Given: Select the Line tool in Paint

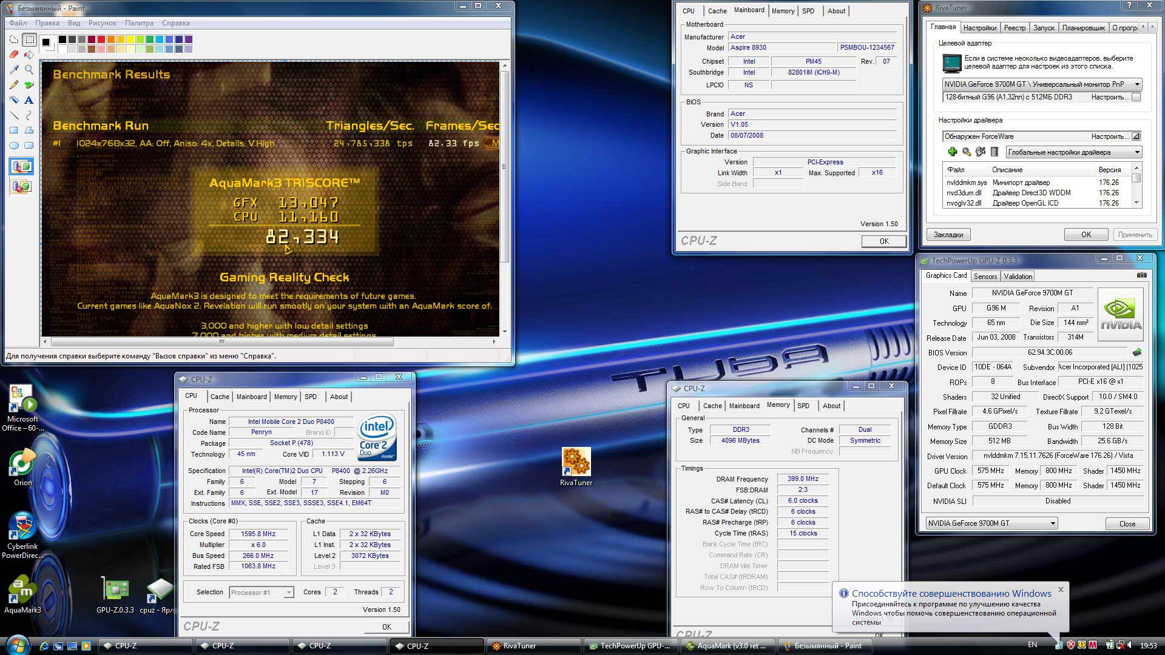Looking at the screenshot, I should click(14, 115).
